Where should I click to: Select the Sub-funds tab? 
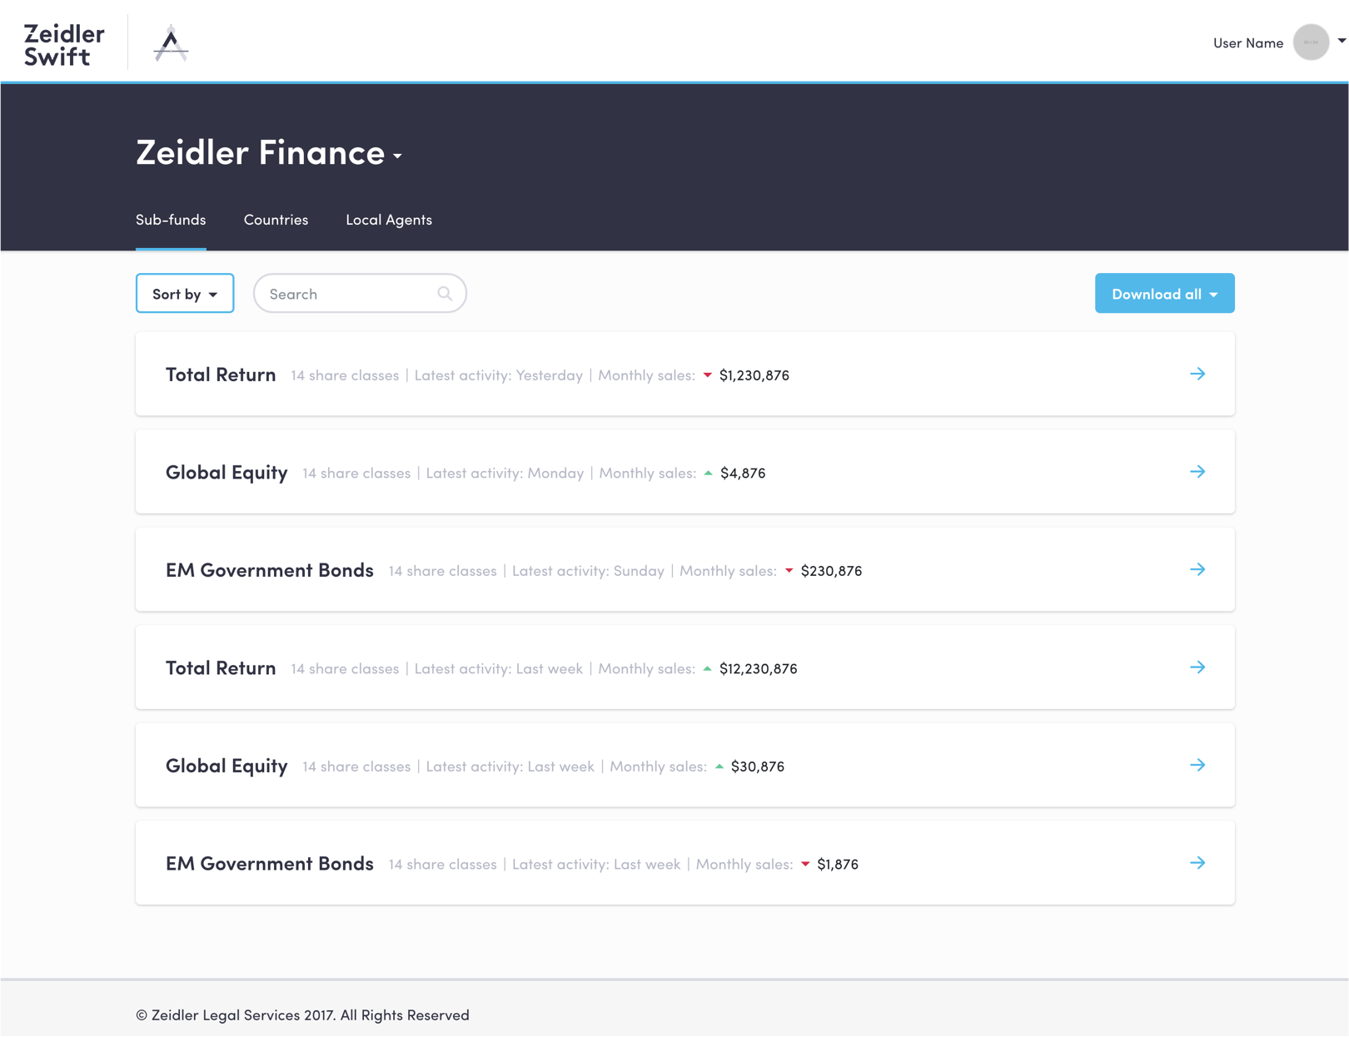(x=171, y=220)
